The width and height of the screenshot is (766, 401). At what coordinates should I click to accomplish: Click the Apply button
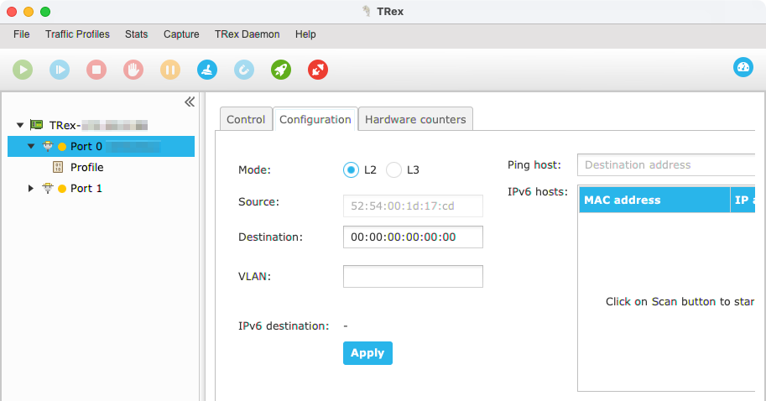(367, 353)
